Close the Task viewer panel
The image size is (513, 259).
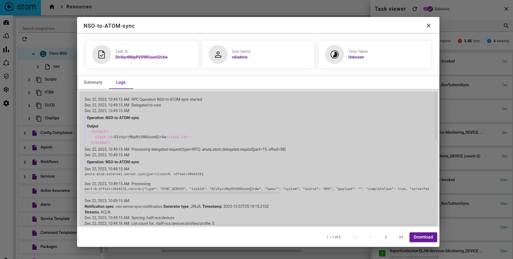coord(506,9)
